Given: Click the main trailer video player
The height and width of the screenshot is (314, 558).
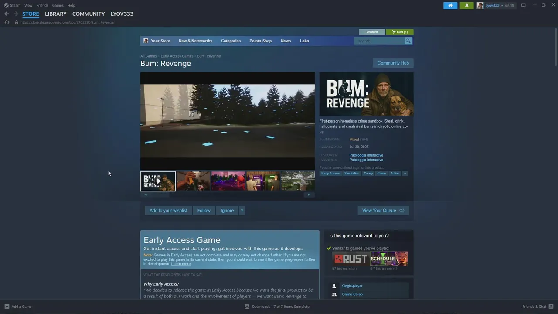Looking at the screenshot, I should 227,121.
